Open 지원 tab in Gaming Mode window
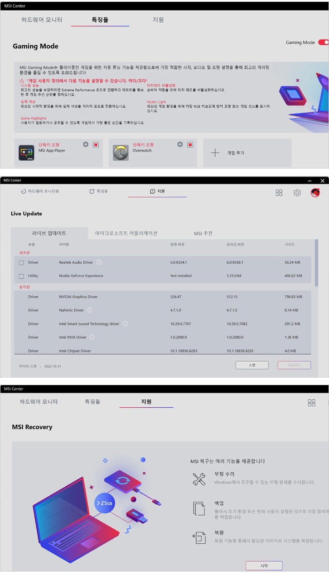 (158, 20)
